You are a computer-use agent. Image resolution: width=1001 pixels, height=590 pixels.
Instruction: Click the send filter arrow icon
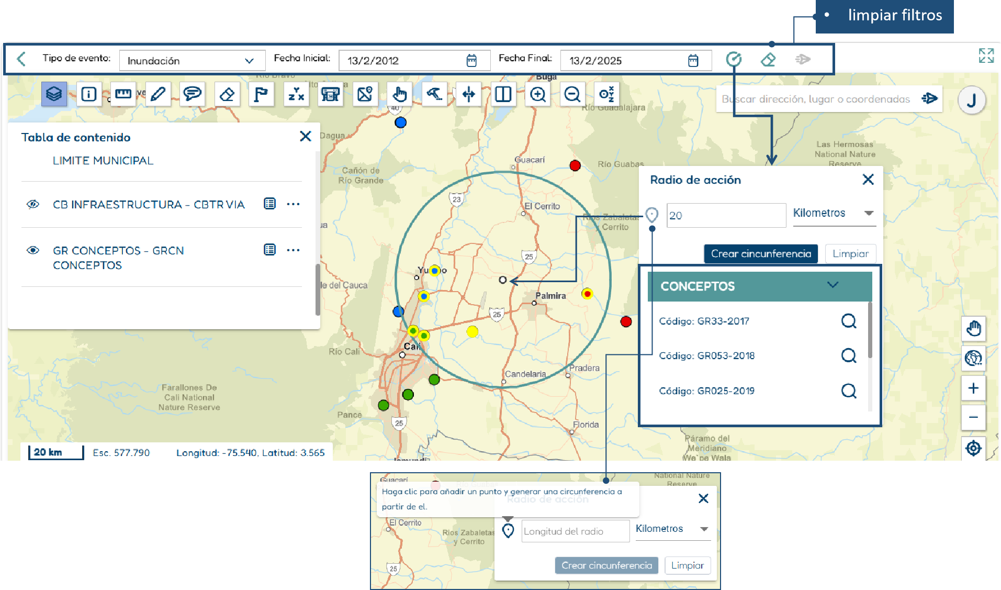click(803, 59)
